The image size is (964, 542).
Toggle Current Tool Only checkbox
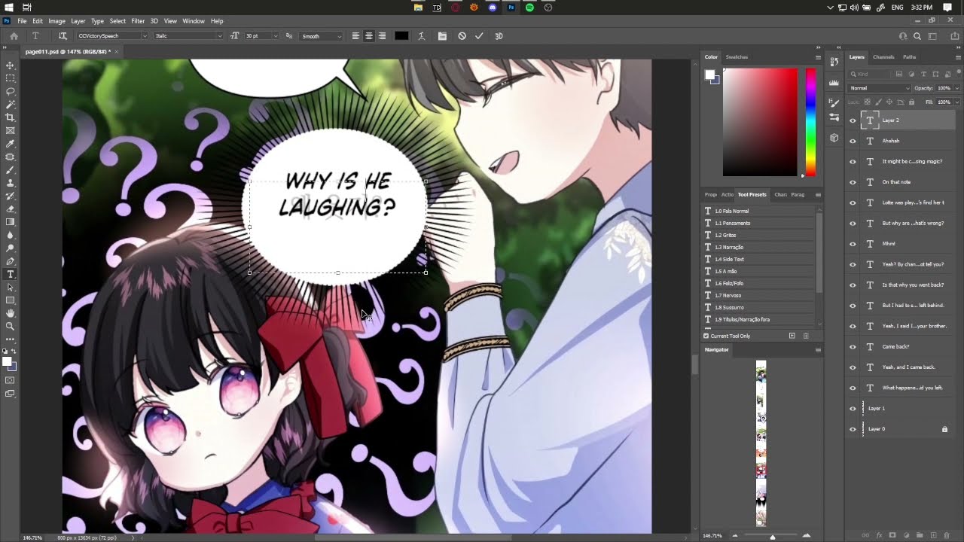(706, 336)
